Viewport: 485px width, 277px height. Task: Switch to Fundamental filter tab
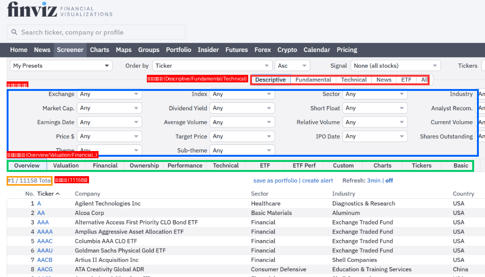[x=314, y=80]
